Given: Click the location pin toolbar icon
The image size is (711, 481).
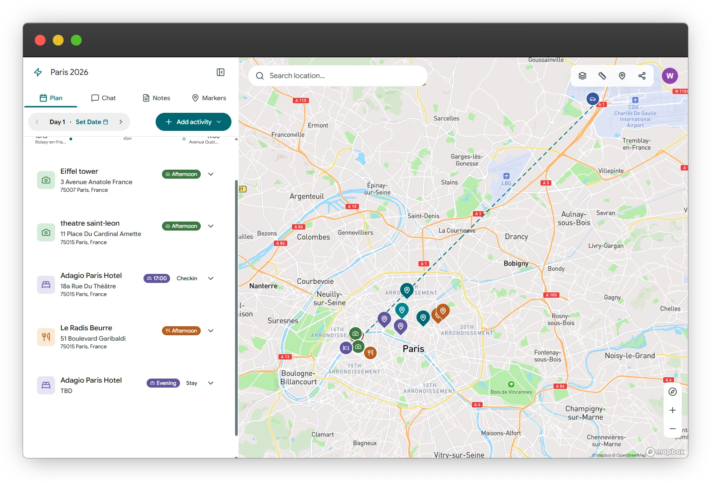Looking at the screenshot, I should click(622, 76).
